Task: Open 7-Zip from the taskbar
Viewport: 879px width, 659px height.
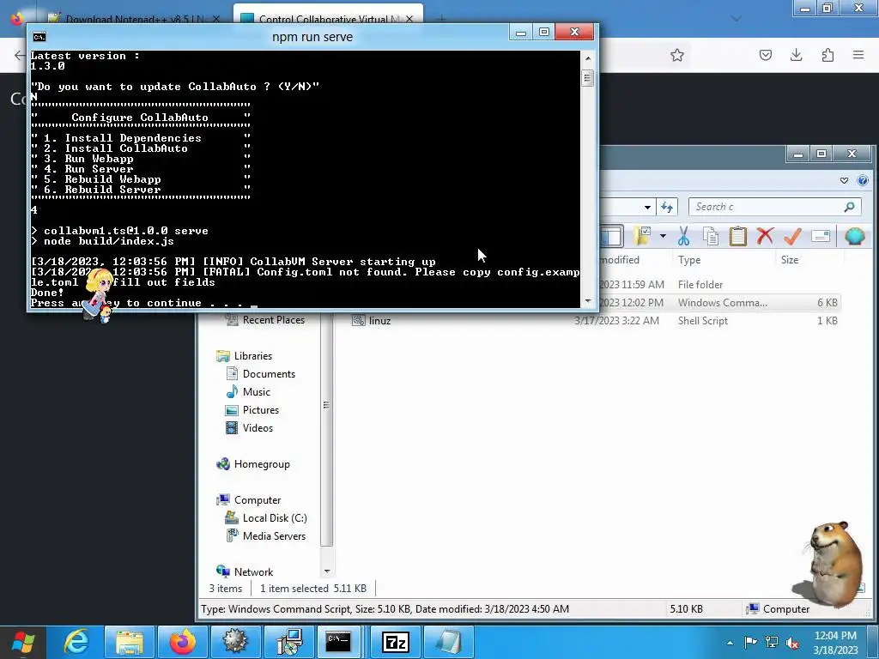Action: click(395, 642)
